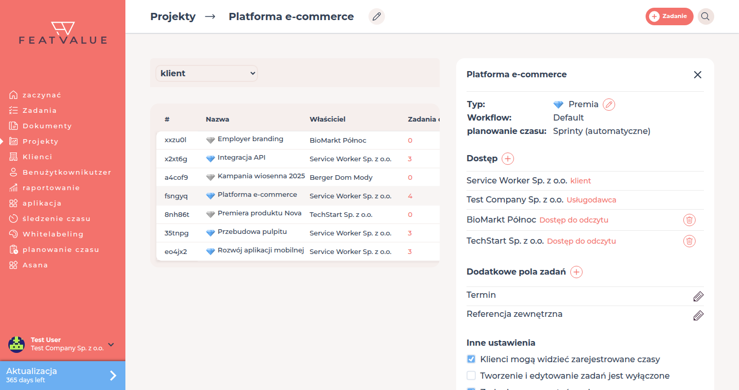739x390 pixels.
Task: Remove TechStart Sp. z o.o. access
Action: (x=689, y=241)
